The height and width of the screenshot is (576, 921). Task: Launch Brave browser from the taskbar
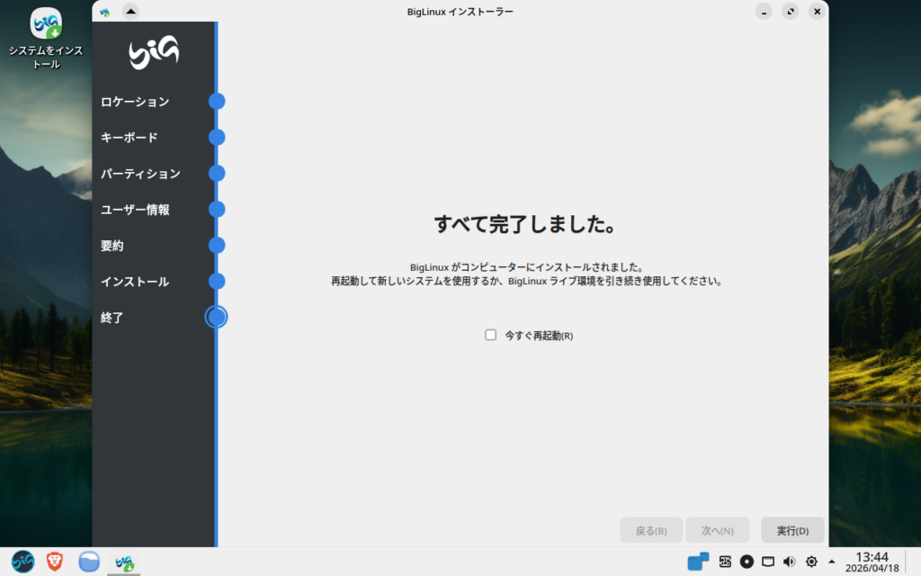tap(54, 562)
